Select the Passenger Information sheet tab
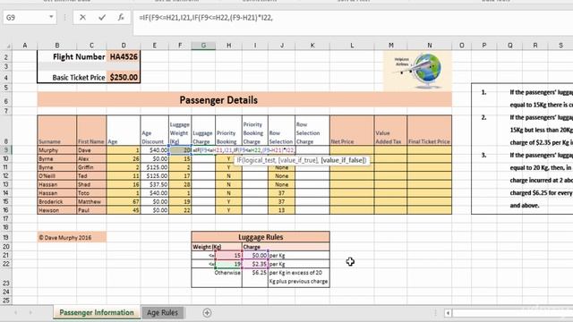The width and height of the screenshot is (573, 322). tap(97, 312)
